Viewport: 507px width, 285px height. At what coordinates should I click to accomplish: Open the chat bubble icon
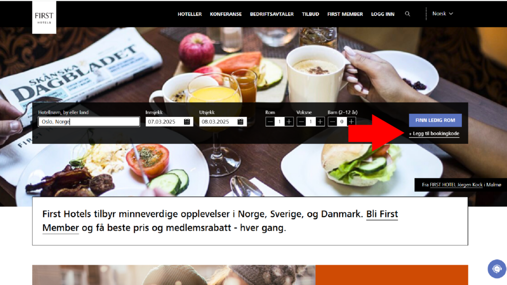coord(497,269)
